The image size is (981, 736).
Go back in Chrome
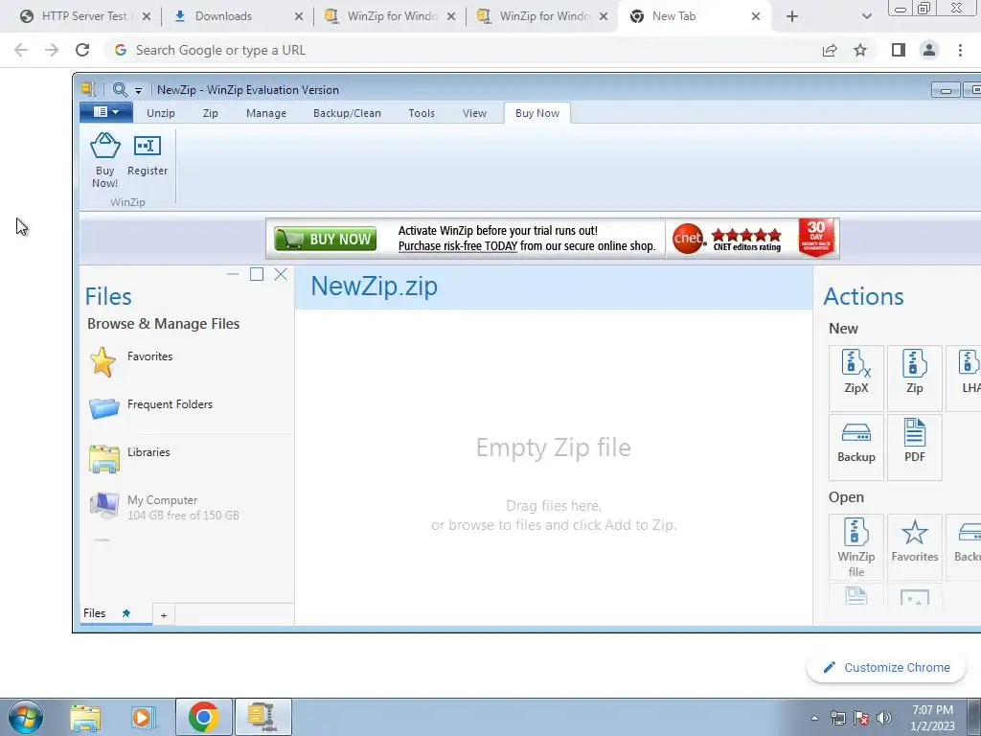coord(21,50)
